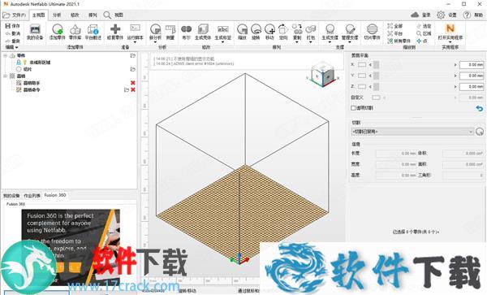Click the Orient part icon

(283, 29)
